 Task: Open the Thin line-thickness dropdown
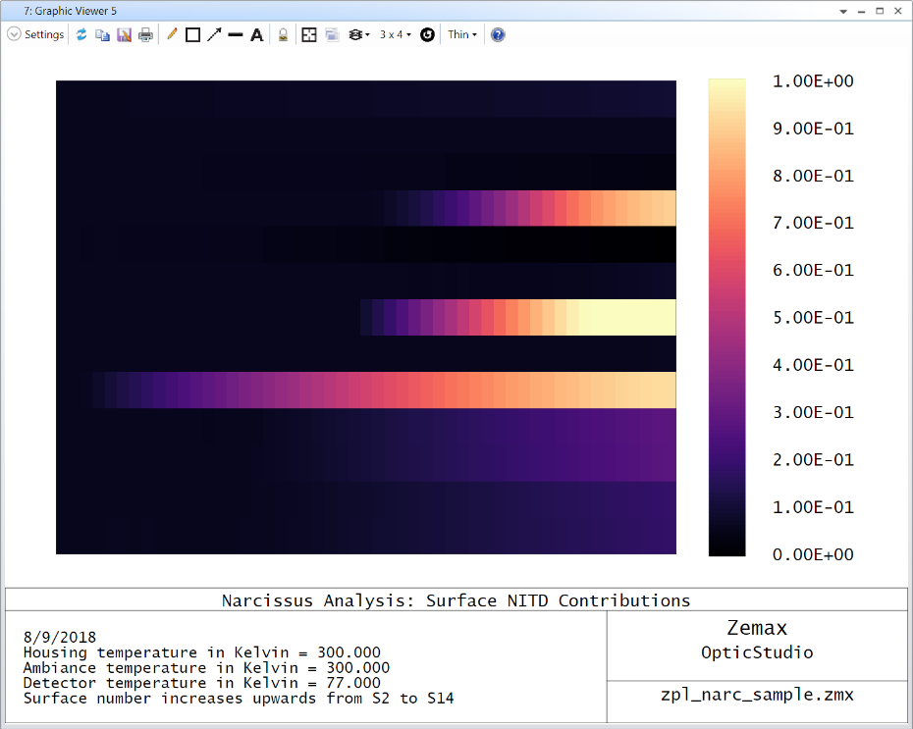coord(462,34)
